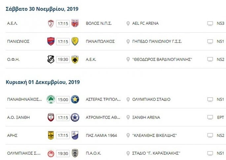Image resolution: width=226 pixels, height=160 pixels.
Task: Open the ΑΡΗΣ team link
Action: click(12, 135)
